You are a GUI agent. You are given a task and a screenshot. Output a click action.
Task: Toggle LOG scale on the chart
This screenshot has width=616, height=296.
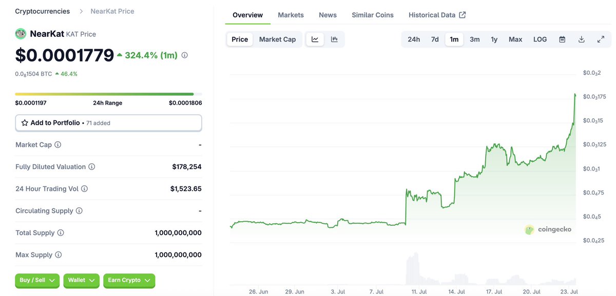coord(540,39)
